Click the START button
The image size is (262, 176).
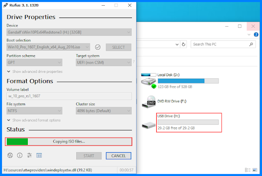coord(89,156)
